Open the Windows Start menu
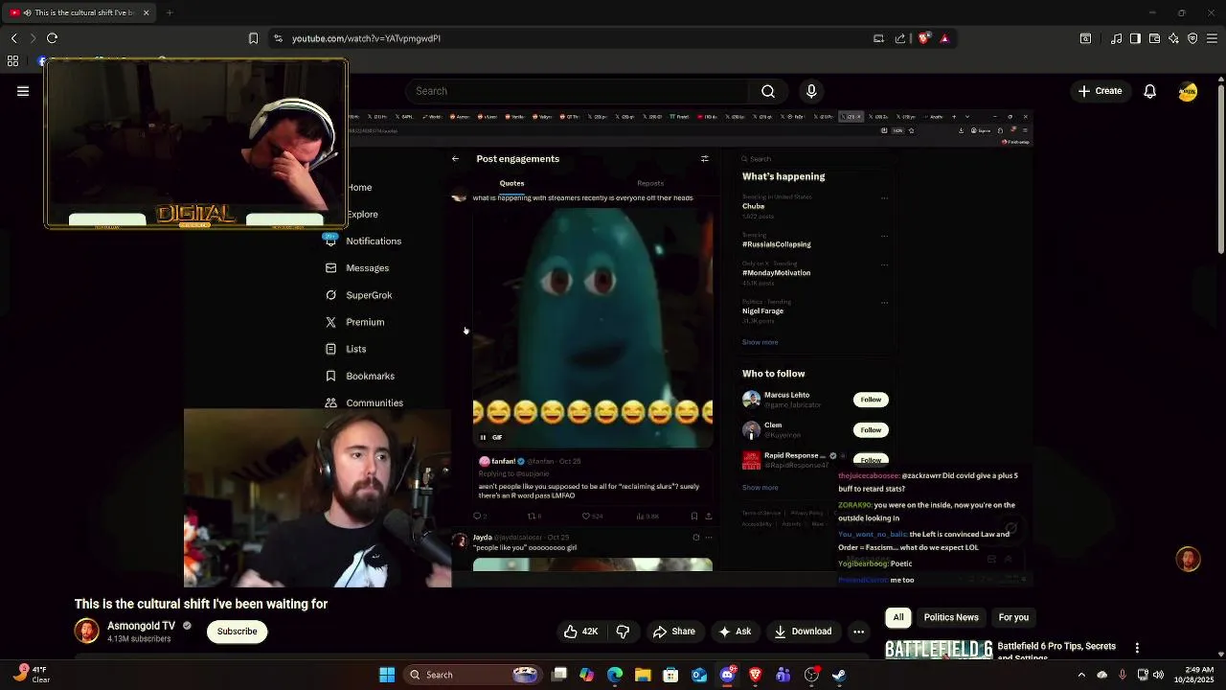 (x=387, y=675)
